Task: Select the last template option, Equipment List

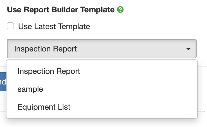Action: click(44, 107)
